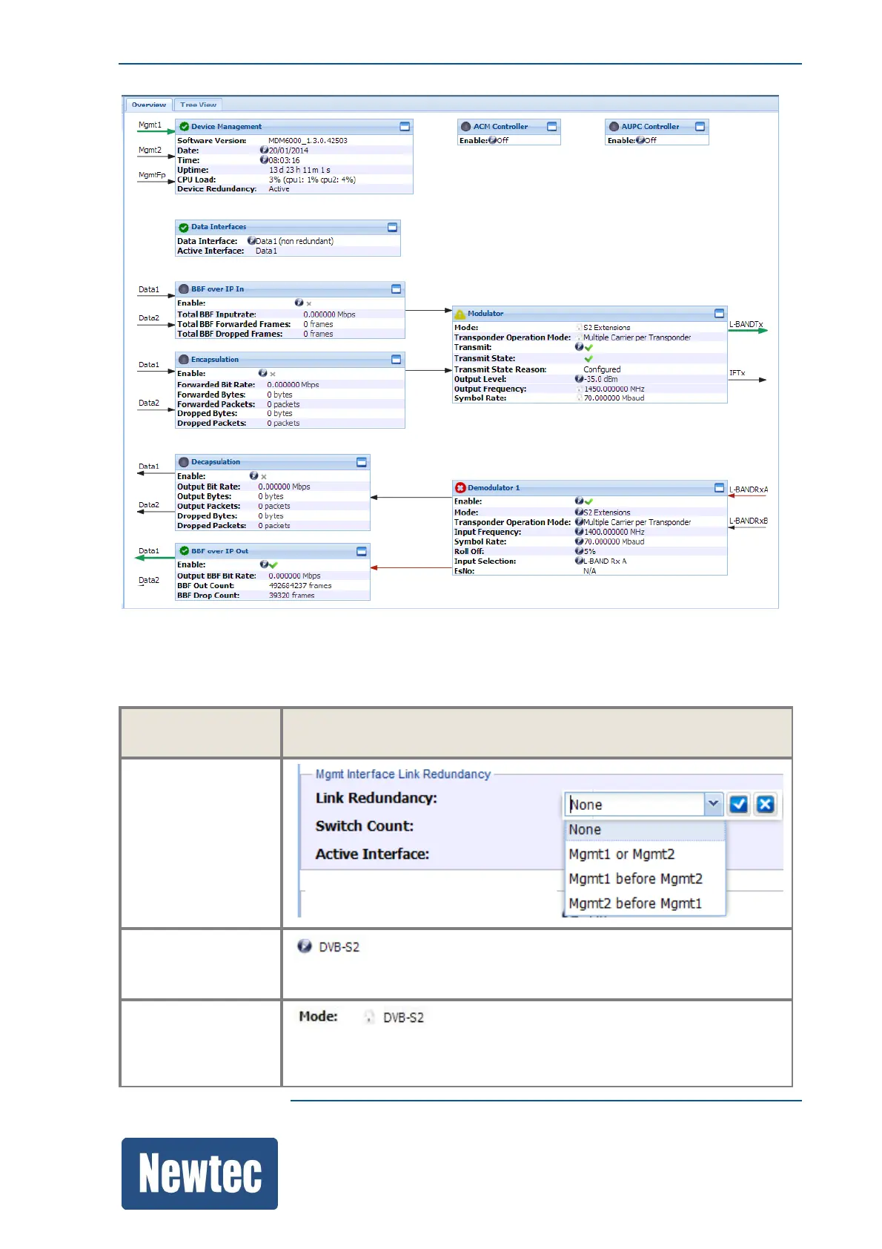The height and width of the screenshot is (1249, 882).
Task: Click edit icon for Modulator Output Level
Action: (580, 379)
